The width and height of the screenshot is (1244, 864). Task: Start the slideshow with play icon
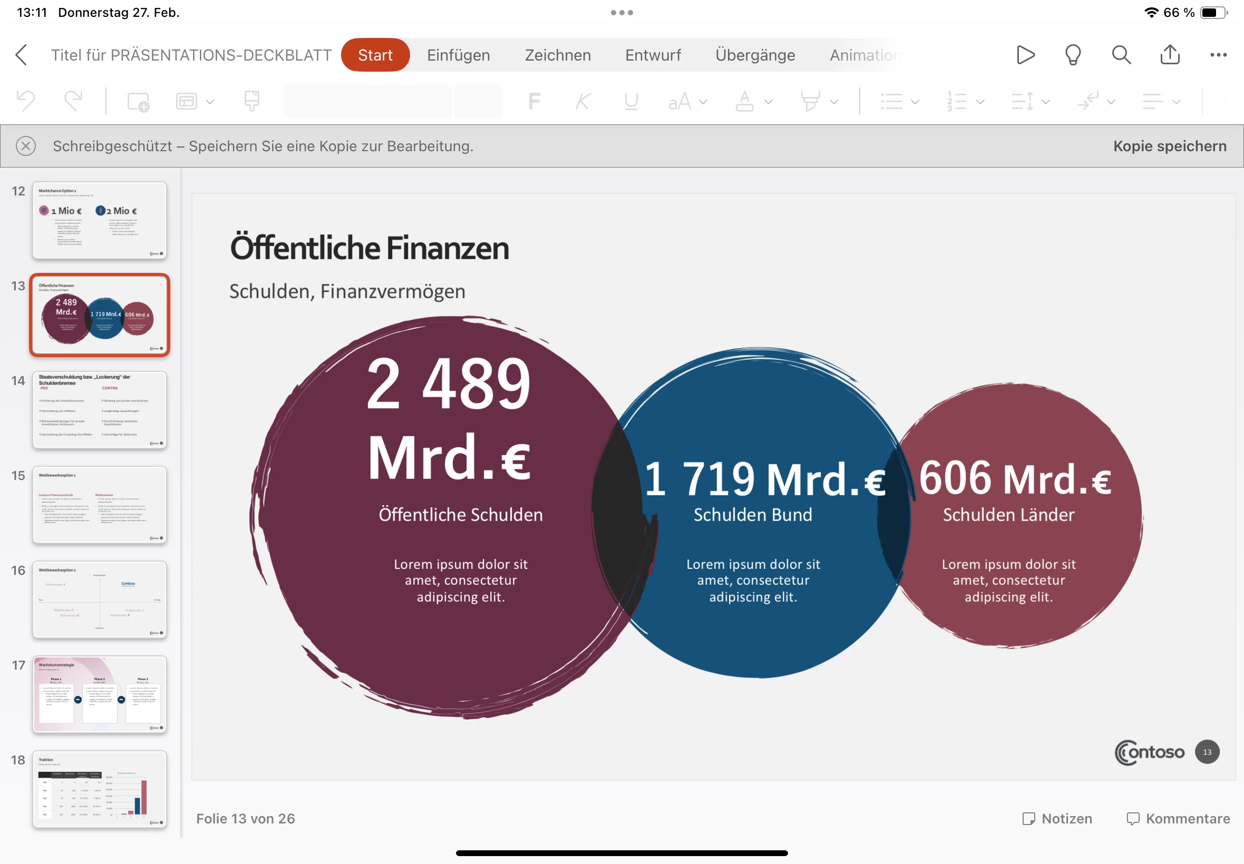1025,55
